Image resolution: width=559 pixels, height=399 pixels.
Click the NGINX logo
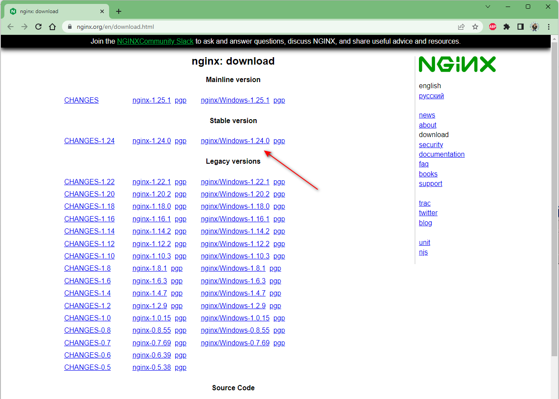click(x=457, y=64)
